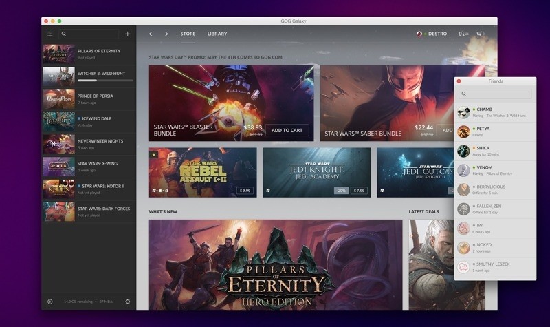The height and width of the screenshot is (327, 550).
Task: Add Star Wars Blaster Bundle to cart
Action: (287, 130)
